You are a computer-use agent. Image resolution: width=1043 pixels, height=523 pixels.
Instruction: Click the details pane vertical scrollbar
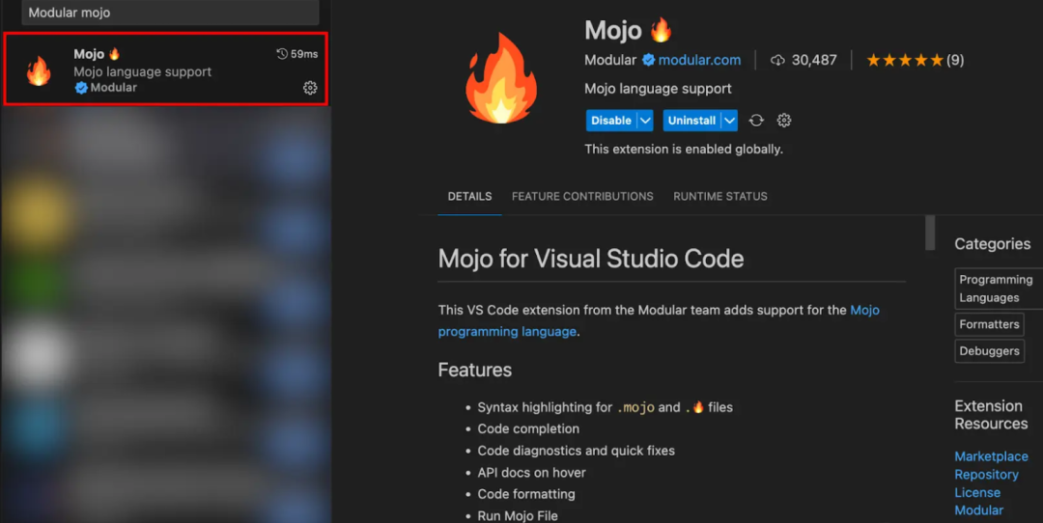[930, 233]
